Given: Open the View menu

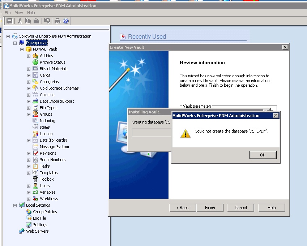Looking at the screenshot, I should click(x=19, y=13).
